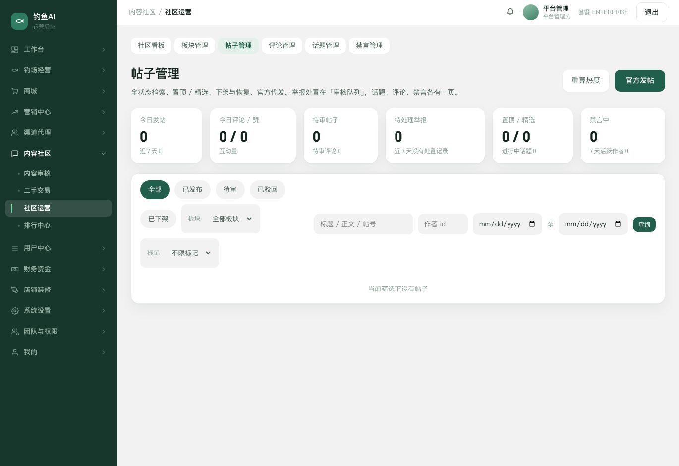Filter posts by 已驳回 status
This screenshot has height=466, width=679.
(x=268, y=190)
